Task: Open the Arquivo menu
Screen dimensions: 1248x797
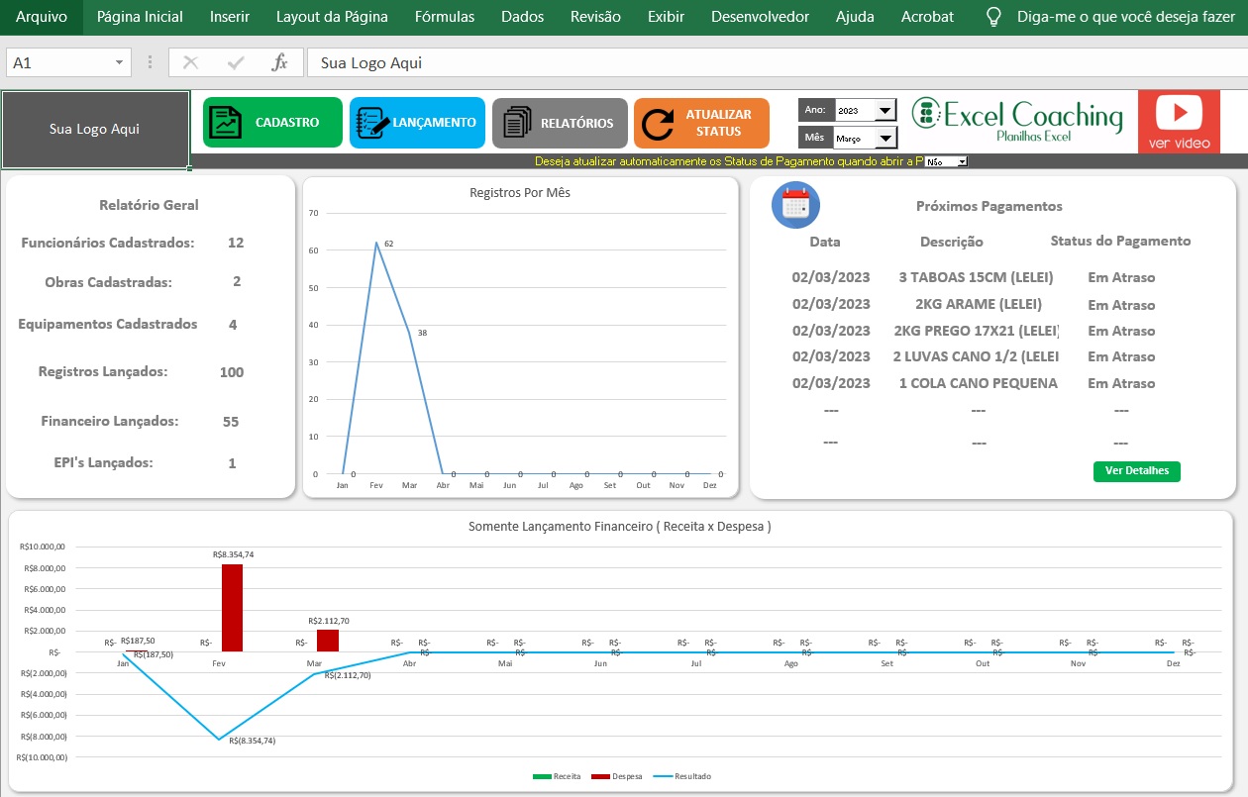Action: (42, 17)
